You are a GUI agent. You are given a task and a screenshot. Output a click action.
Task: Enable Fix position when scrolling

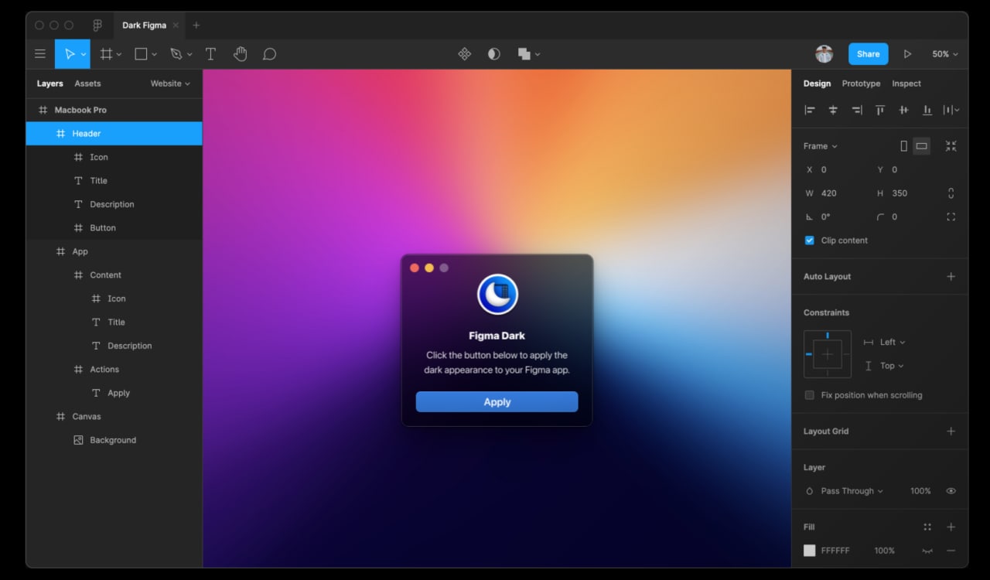tap(810, 395)
